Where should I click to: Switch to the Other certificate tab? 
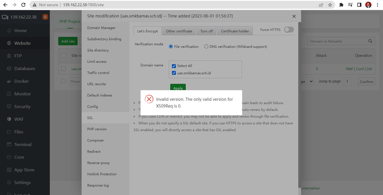point(179,30)
